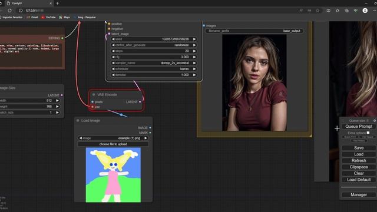Click the generated portrait preview image
Viewport: 377px width, 212px height.
254,83
